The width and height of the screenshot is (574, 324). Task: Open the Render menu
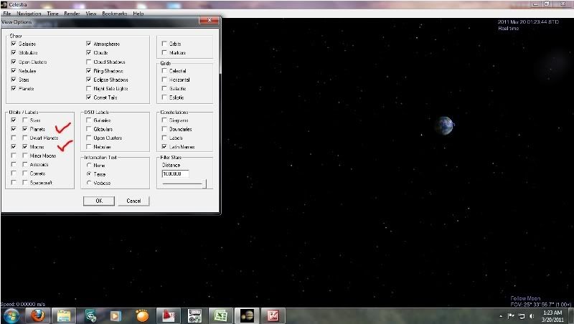point(72,13)
